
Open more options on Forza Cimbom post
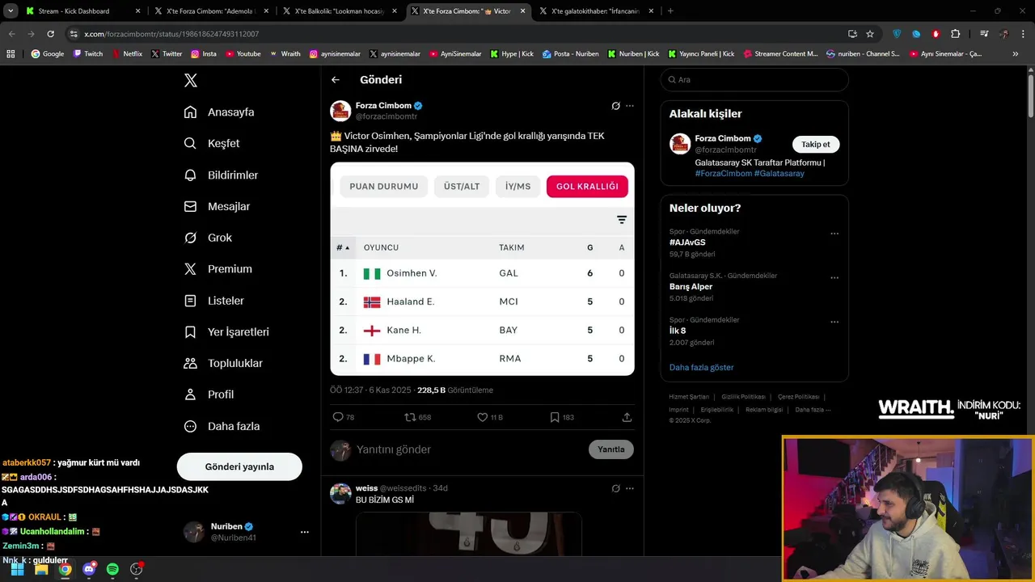[x=630, y=106]
